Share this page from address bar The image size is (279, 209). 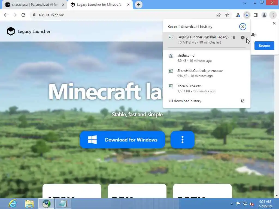(219, 15)
